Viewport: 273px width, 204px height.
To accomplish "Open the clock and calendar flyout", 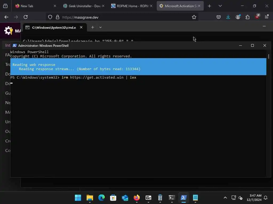I will pyautogui.click(x=254, y=198).
